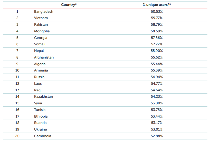Image resolution: width=212 pixels, height=142 pixels.
Task: Select Nepal in the list
Action: pos(39,51)
